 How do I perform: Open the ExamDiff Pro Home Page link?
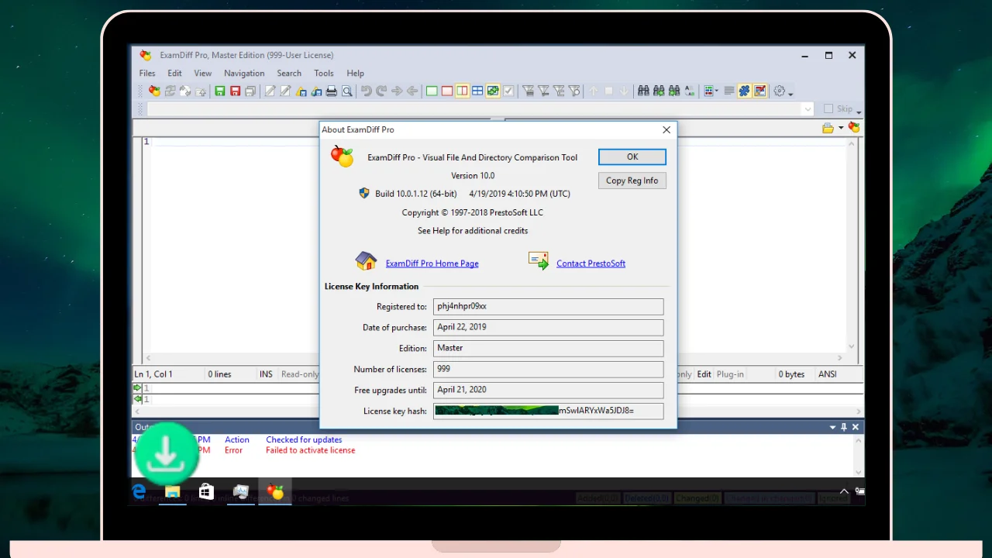(432, 263)
